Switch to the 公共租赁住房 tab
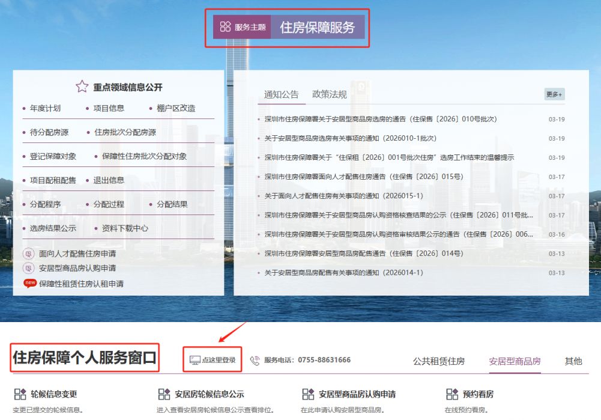The width and height of the screenshot is (601, 420). 439,362
